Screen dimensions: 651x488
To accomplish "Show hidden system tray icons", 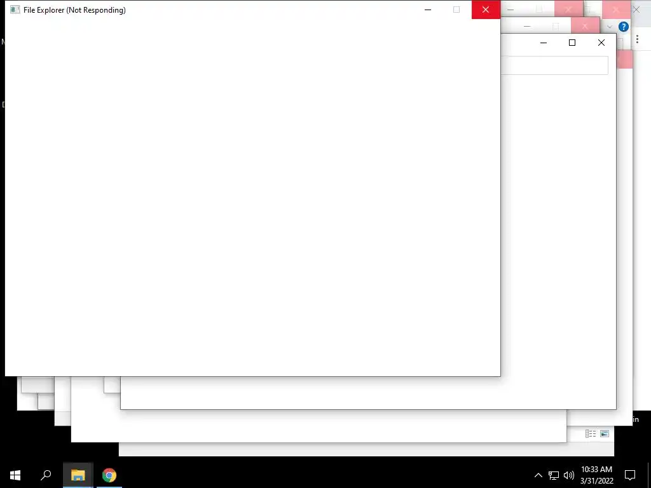I will [538, 475].
